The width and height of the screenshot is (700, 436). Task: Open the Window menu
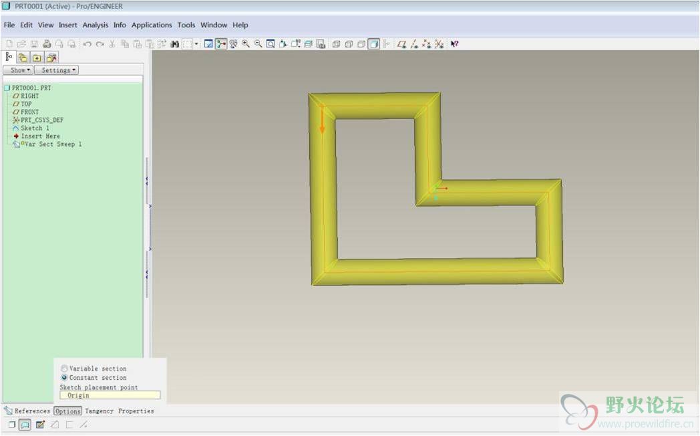[214, 25]
